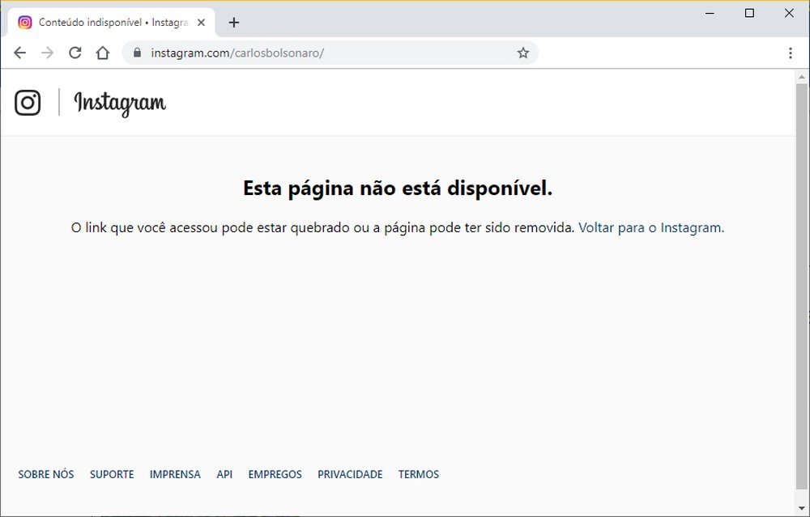The image size is (810, 517).
Task: Click the Instagram camera logo icon
Action: click(28, 102)
